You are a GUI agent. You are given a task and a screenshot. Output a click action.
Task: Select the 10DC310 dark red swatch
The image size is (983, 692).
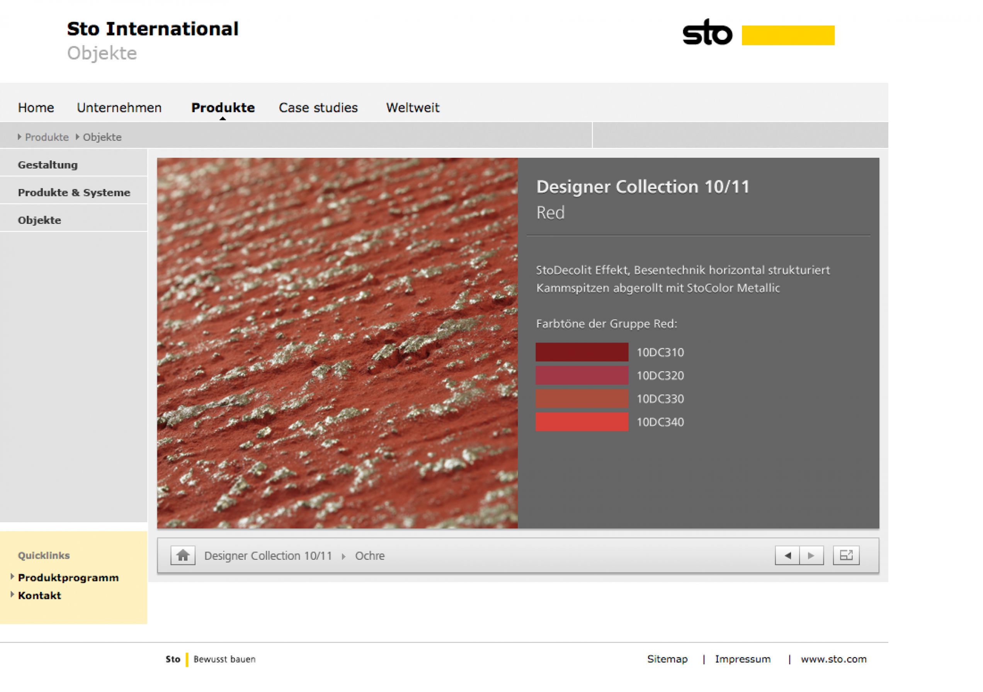coord(582,352)
